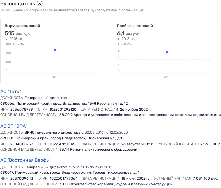Image resolution: width=221 pixels, height=188 pixels.
Task: Click the 2018 data point in profit chart
Action: pyautogui.click(x=167, y=52)
